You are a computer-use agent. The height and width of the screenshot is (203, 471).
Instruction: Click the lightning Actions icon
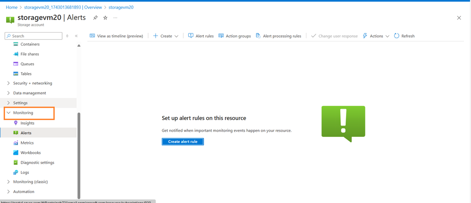[365, 36]
